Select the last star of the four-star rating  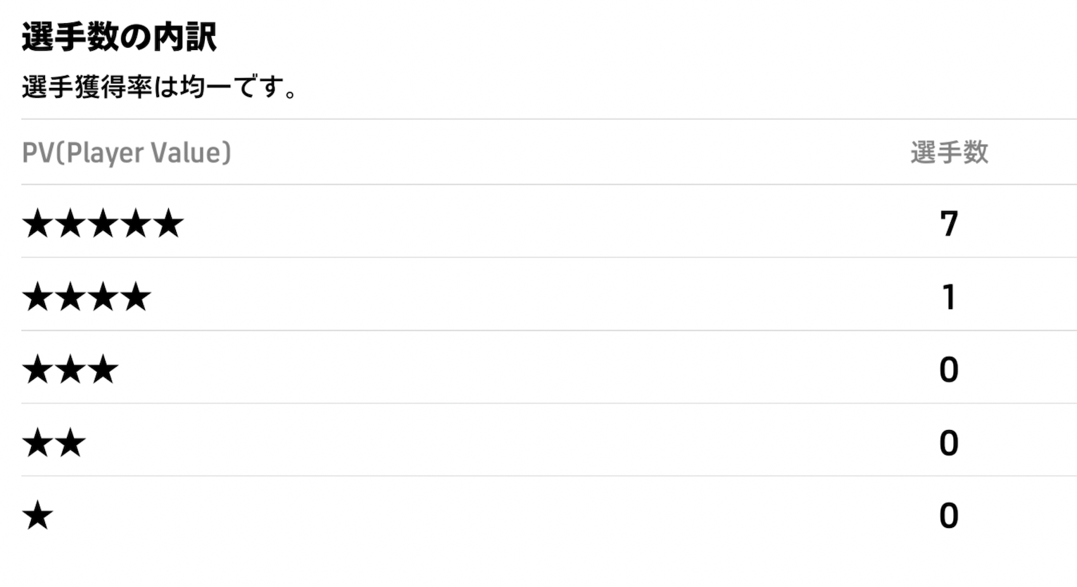click(x=136, y=297)
